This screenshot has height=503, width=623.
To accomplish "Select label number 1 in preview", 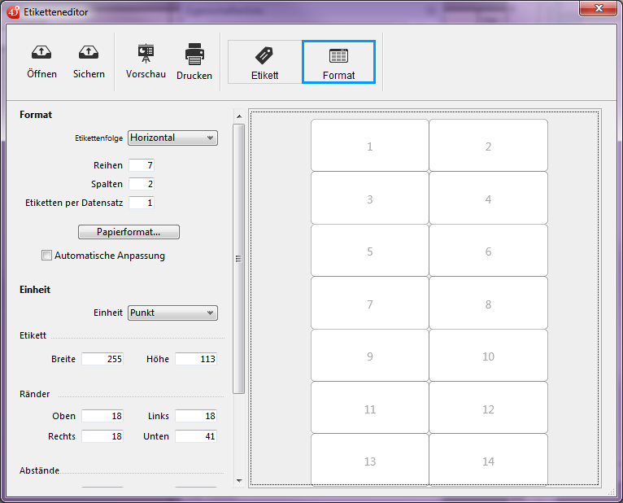I will coord(370,147).
